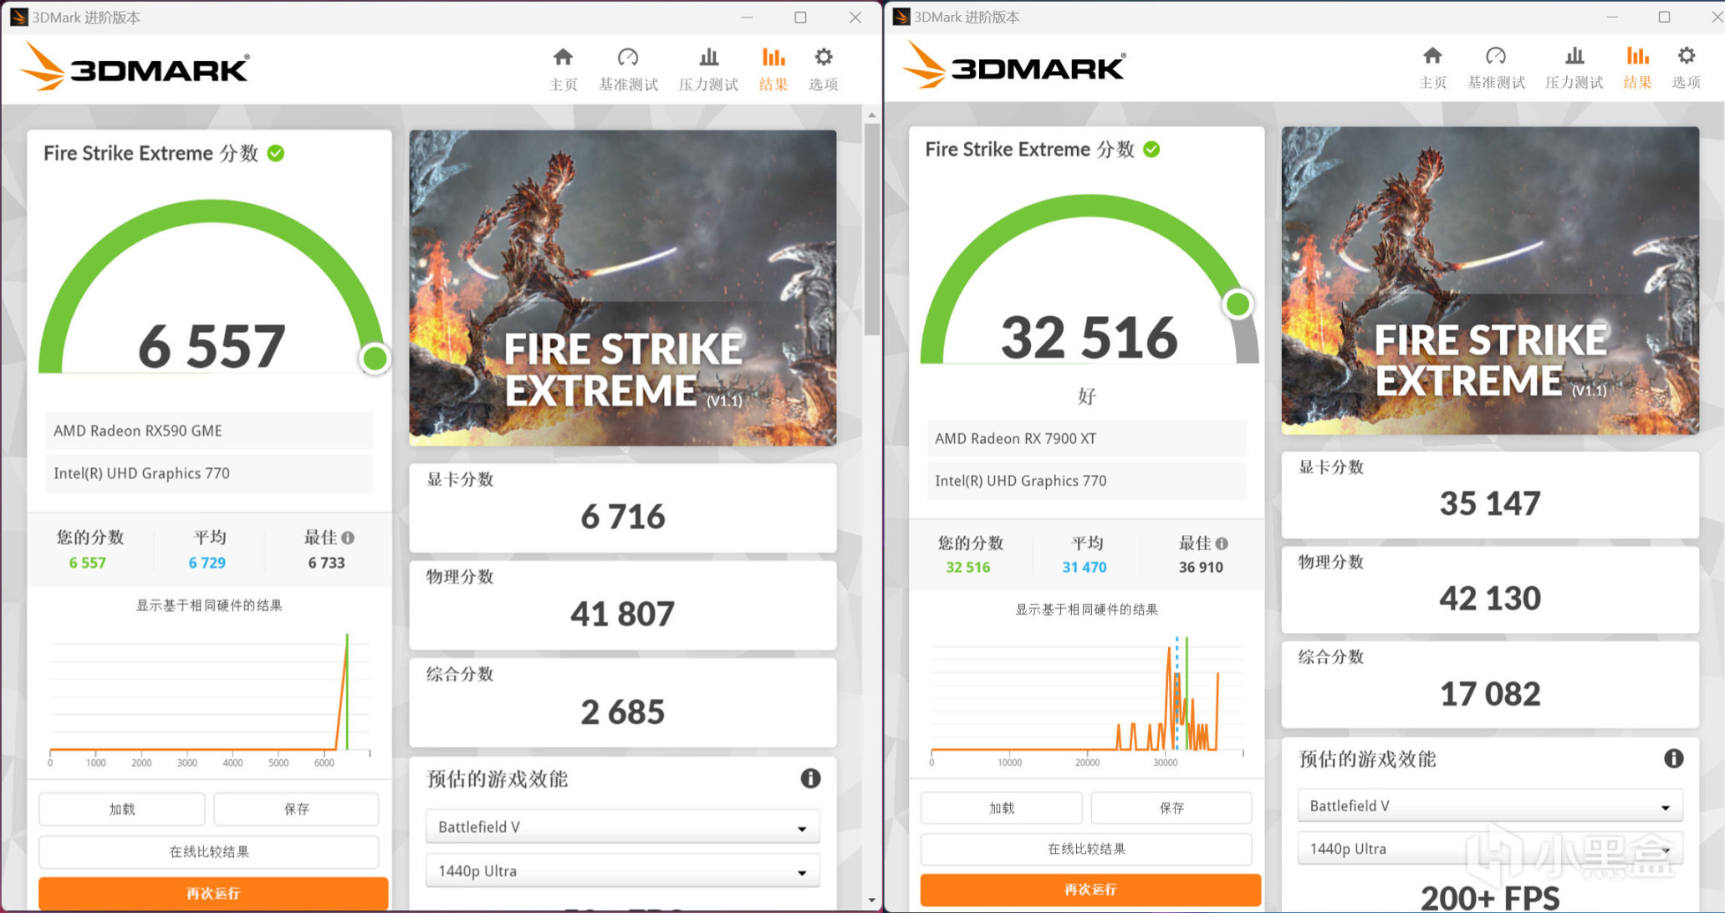
Task: Click options gear icon in right window
Action: pos(1687,56)
